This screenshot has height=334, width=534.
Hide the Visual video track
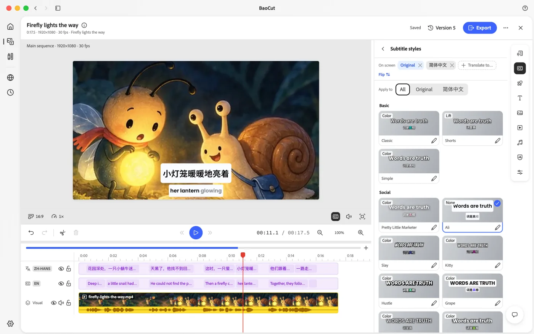coord(54,303)
